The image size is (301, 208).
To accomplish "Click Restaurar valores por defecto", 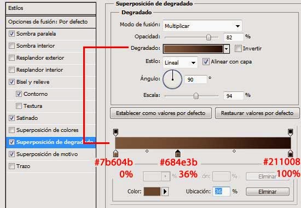I will tap(257, 113).
